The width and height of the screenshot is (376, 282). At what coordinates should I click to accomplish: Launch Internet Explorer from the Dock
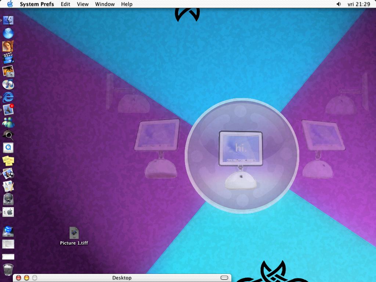[8, 97]
